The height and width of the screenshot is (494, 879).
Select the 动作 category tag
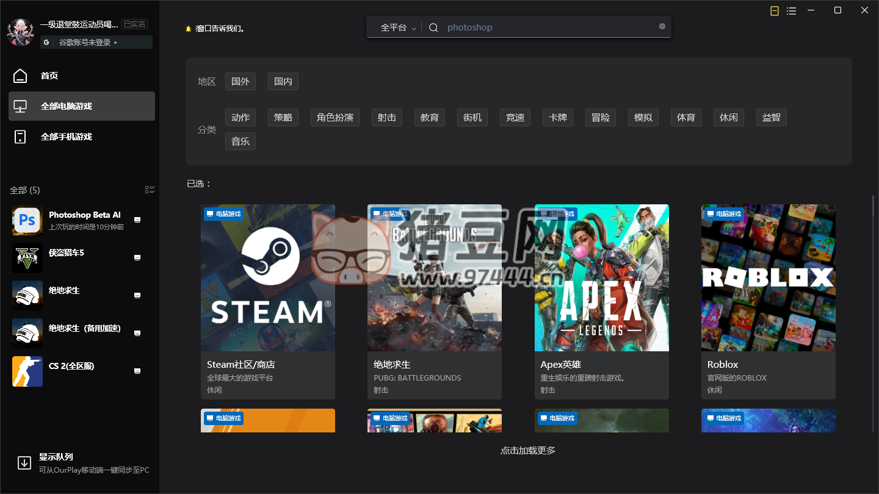tap(241, 118)
